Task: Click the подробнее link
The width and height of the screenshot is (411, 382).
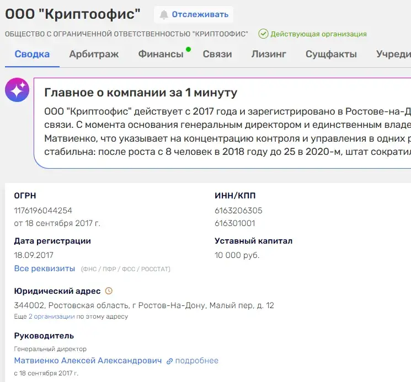Action: [196, 361]
